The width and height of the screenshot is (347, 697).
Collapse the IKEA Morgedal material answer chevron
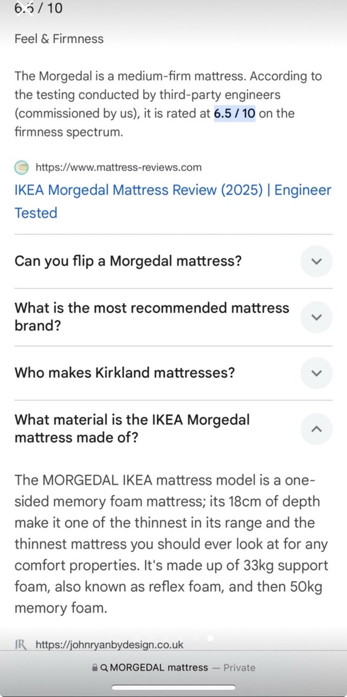tap(317, 429)
